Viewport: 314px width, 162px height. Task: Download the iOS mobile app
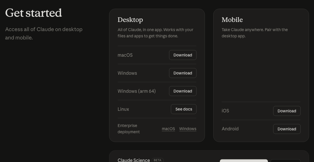click(287, 111)
